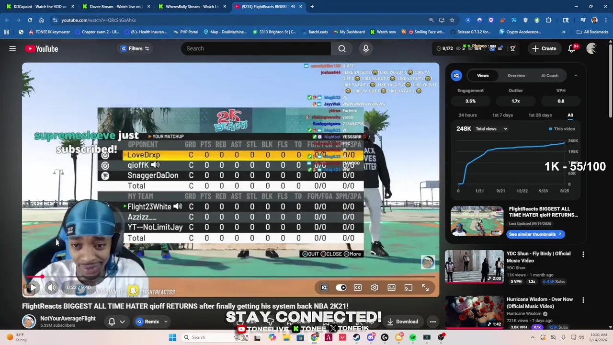613x345 pixels.
Task: Switch to the Davee Stream browser tab
Action: click(115, 7)
